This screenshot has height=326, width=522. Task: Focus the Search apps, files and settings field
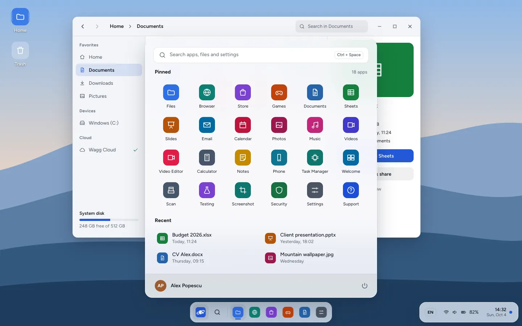pos(261,55)
